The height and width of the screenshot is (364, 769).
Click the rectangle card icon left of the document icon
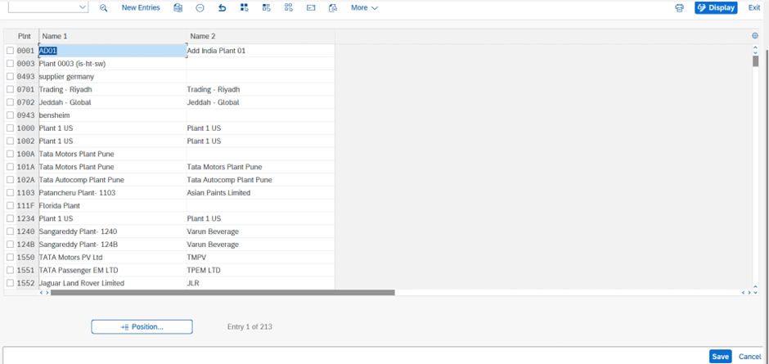[x=310, y=8]
